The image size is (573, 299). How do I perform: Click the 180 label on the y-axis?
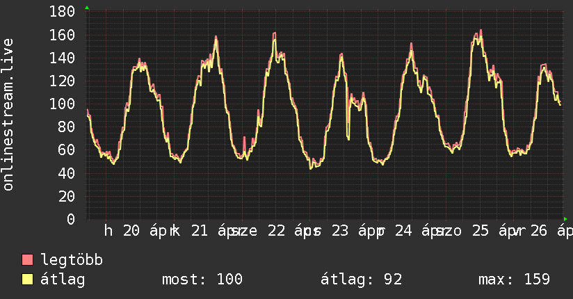click(63, 12)
